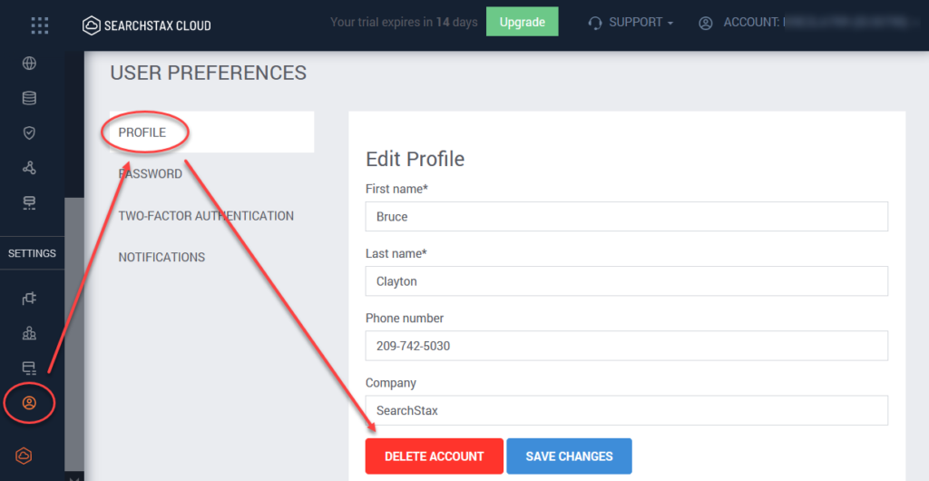Select the billing card sidebar icon
Viewport: 929px width, 481px height.
[x=29, y=368]
